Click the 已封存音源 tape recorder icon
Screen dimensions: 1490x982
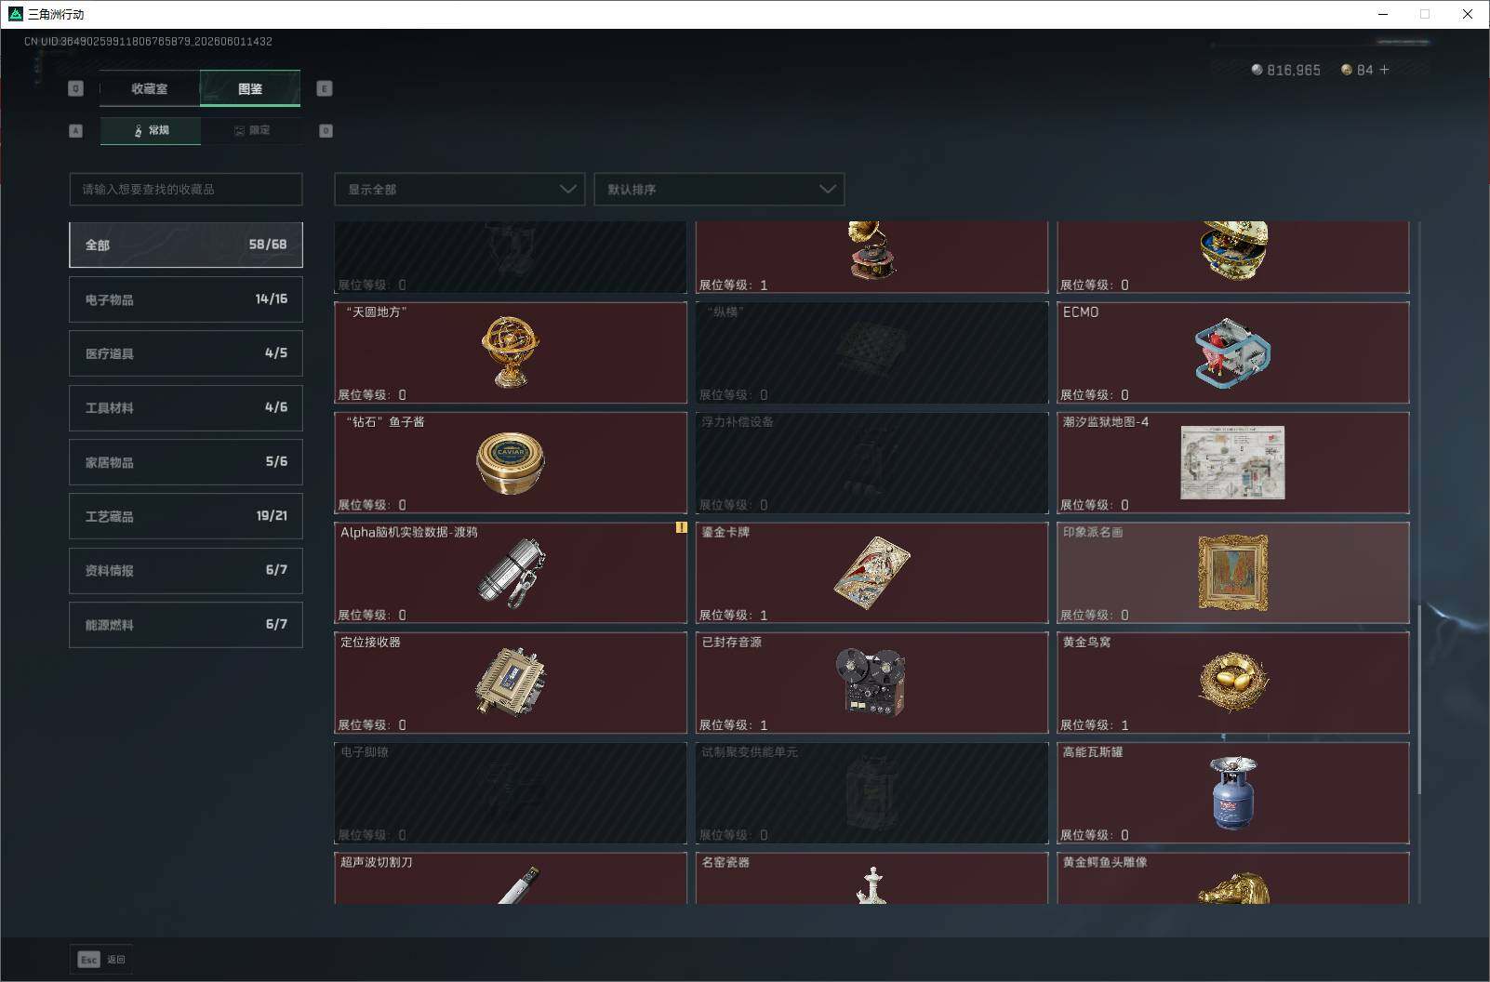tap(871, 683)
